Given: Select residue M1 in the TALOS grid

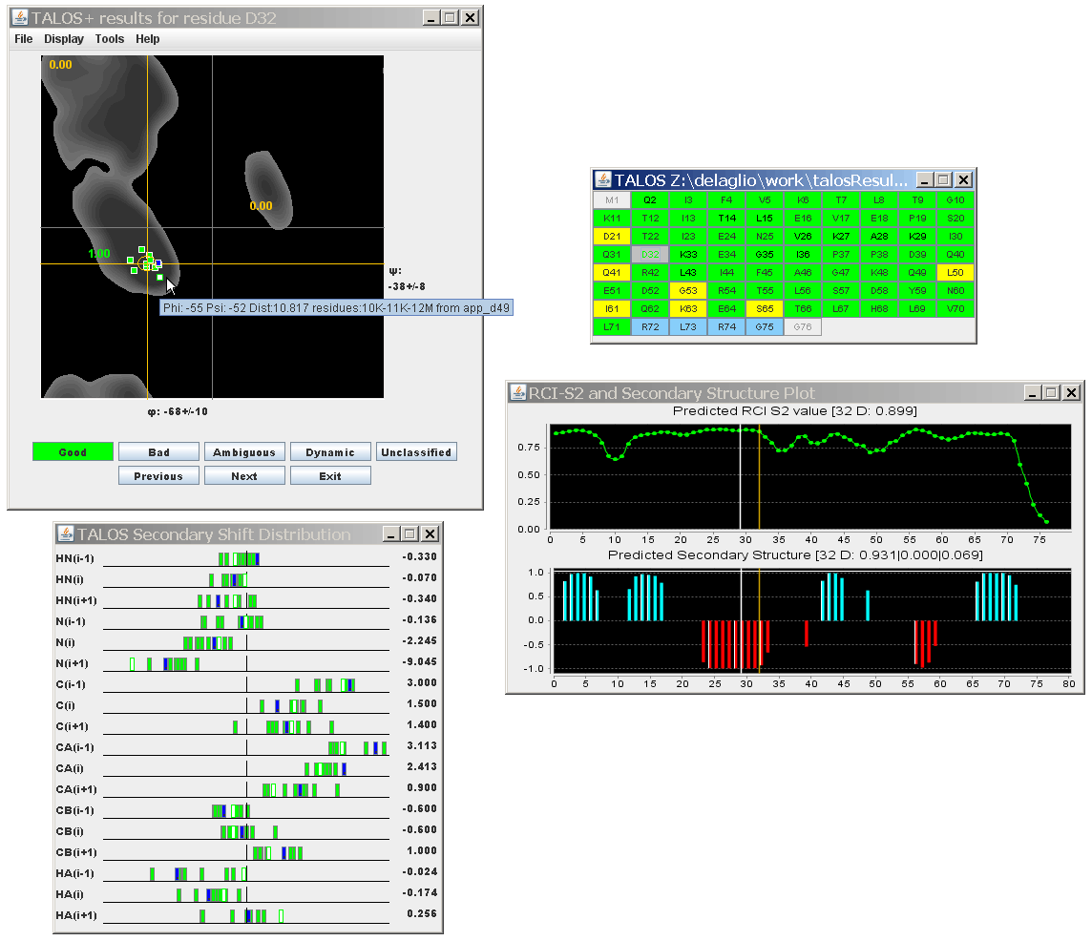Looking at the screenshot, I should tap(612, 199).
